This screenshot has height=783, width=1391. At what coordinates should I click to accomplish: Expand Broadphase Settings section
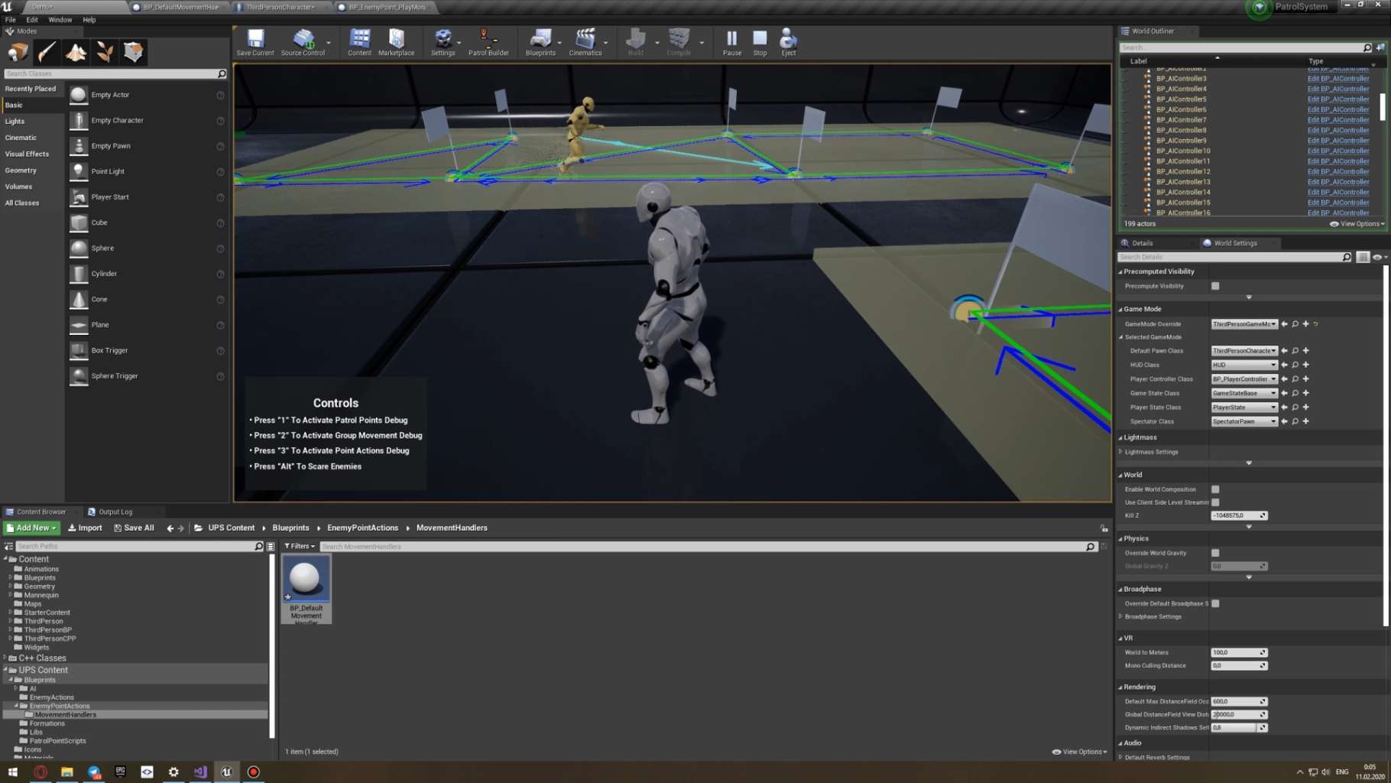1121,617
